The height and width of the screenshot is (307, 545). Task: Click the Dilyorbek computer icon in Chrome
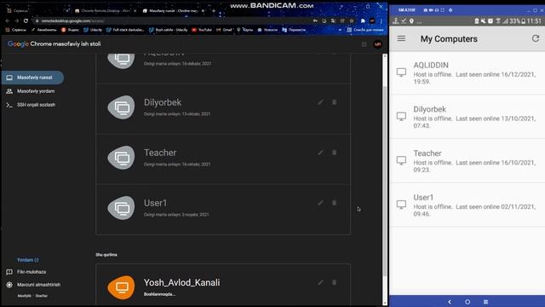tap(121, 107)
